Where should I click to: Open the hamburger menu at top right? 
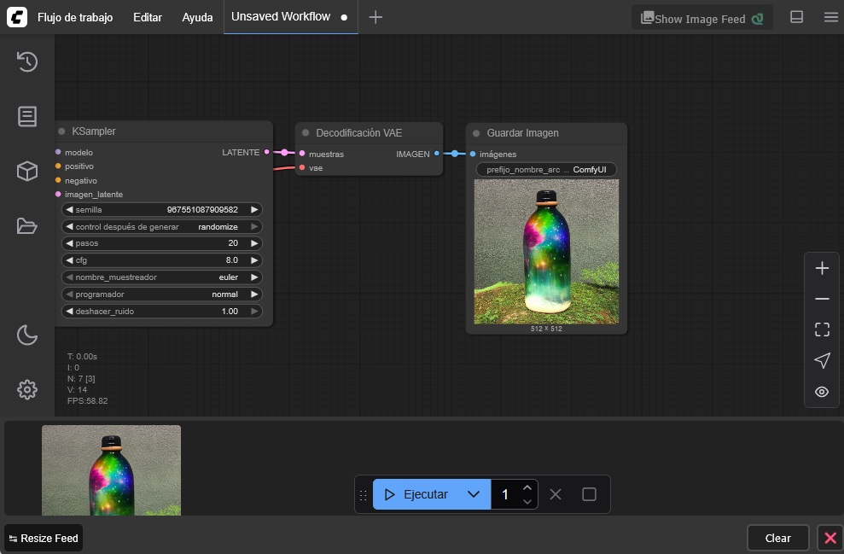tap(830, 17)
